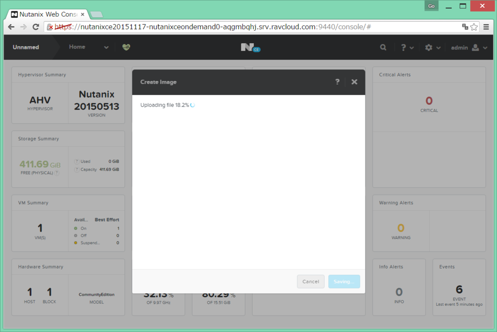Image resolution: width=497 pixels, height=332 pixels.
Task: Click the VM(S) count of 1
Action: (40, 228)
